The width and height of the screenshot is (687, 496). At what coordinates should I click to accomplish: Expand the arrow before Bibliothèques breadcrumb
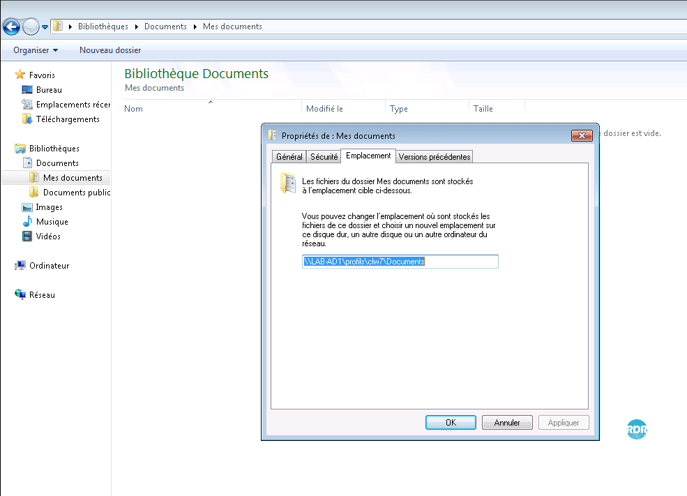pyautogui.click(x=70, y=27)
